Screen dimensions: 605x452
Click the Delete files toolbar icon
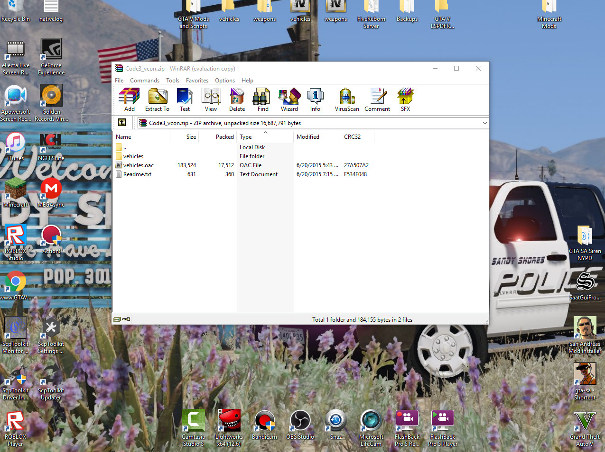[x=237, y=99]
